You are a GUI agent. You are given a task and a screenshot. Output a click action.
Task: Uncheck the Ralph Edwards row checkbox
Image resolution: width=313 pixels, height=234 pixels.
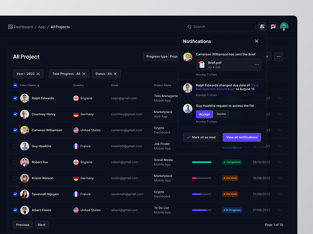15,98
